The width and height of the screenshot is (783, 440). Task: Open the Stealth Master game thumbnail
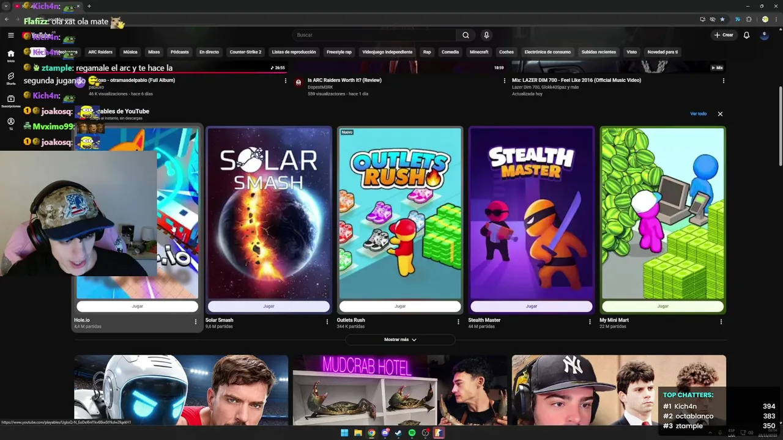coord(532,213)
